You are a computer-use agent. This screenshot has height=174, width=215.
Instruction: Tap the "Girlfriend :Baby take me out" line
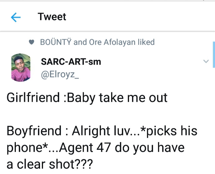[x=87, y=98]
